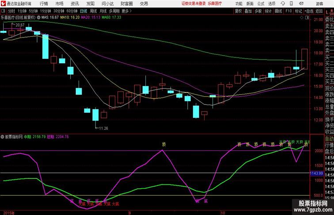This screenshot has height=215, width=334.
Task: Open the 功能 menu
Action: pyautogui.click(x=239, y=4)
